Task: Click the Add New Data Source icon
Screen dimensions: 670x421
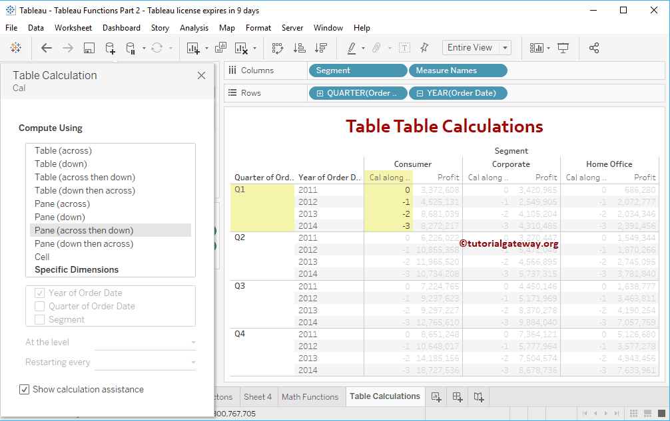Action: [110, 48]
